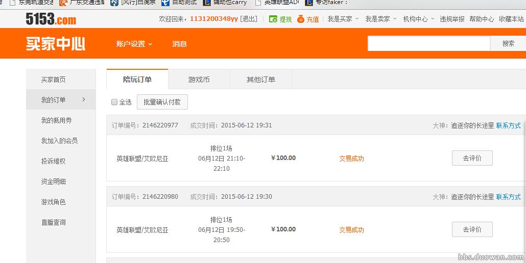526x263 pixels.
Task: Expand the 机构中心 dropdown
Action: 419,19
